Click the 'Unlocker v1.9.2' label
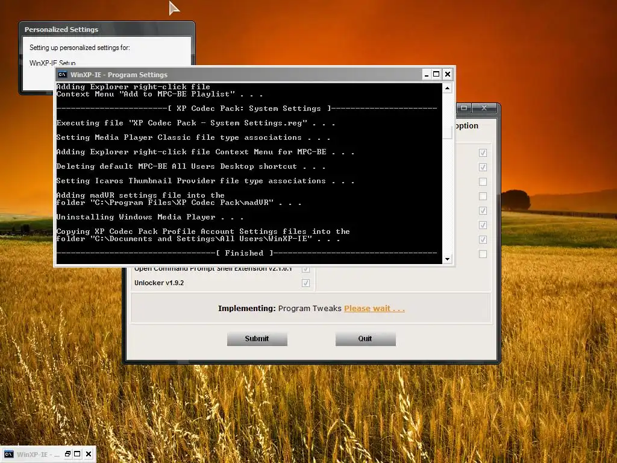Image resolution: width=617 pixels, height=463 pixels. [x=159, y=283]
